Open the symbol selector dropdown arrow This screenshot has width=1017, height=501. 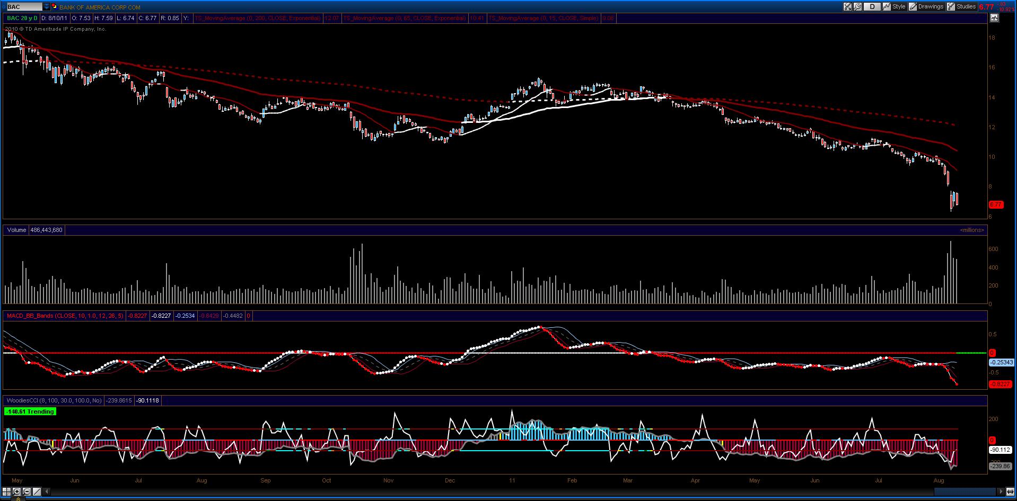[47, 7]
